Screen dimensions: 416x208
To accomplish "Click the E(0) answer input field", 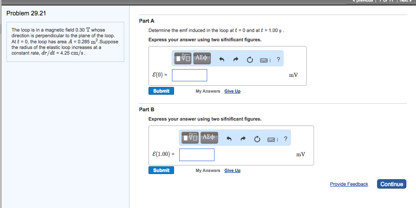I will [x=189, y=75].
